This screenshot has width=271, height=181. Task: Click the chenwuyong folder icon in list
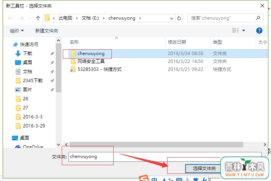[73, 53]
